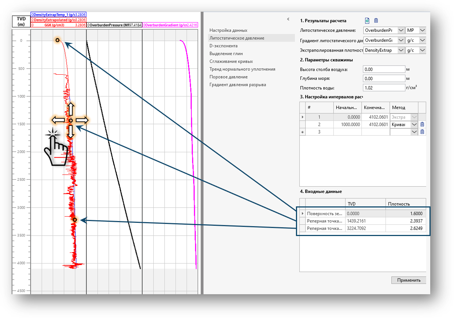The image size is (454, 318).
Task: Open Сглаживание кривых section
Action: (x=231, y=61)
